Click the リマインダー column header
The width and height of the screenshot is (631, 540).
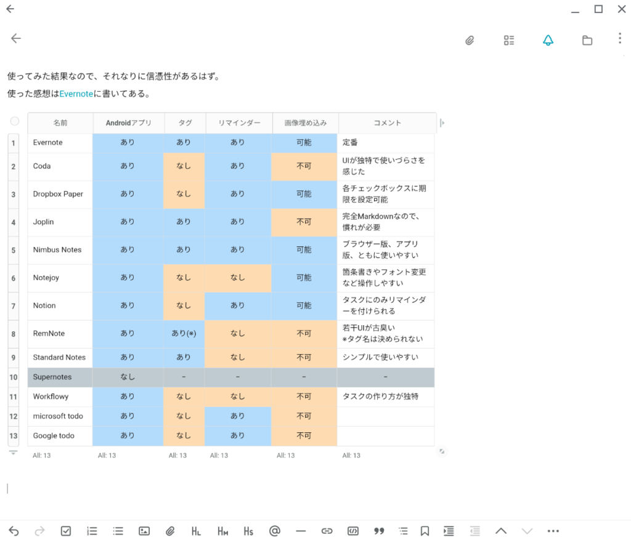pyautogui.click(x=239, y=123)
